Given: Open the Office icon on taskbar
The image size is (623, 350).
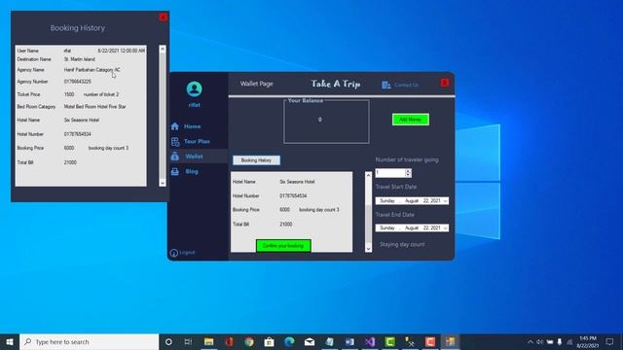Looking at the screenshot, I should coord(229,341).
